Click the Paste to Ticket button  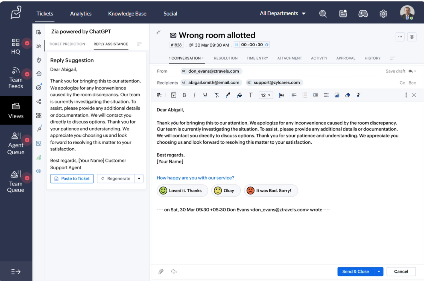coord(72,179)
